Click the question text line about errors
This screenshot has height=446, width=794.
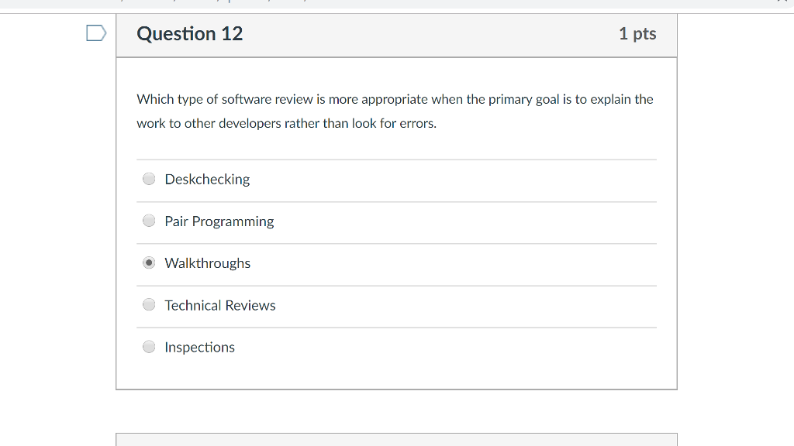click(x=287, y=123)
